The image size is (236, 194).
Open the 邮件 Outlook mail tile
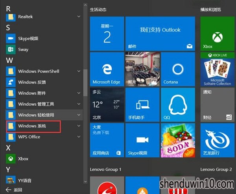pos(160,34)
